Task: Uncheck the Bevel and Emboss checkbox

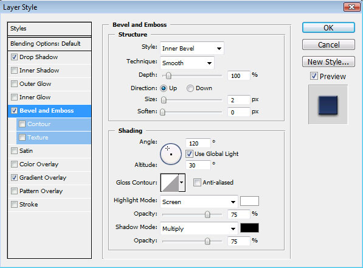Action: pyautogui.click(x=14, y=111)
